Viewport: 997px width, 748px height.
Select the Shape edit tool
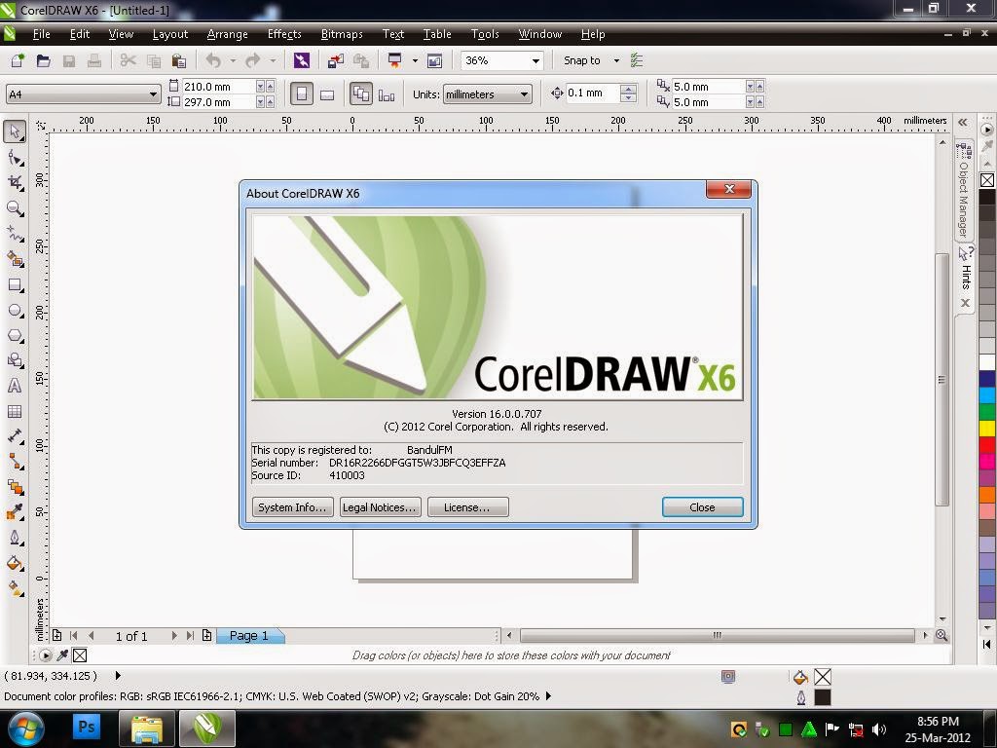click(x=15, y=157)
